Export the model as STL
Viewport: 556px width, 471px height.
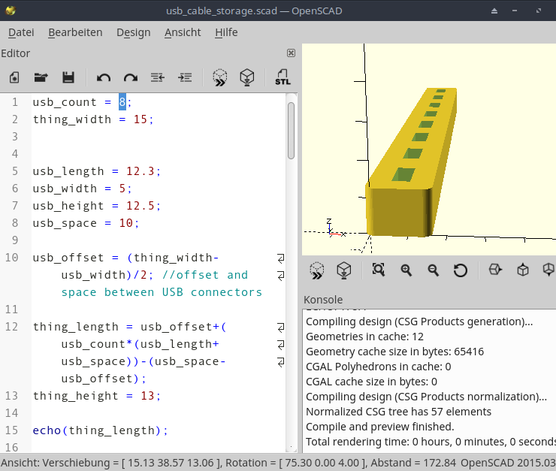(283, 77)
